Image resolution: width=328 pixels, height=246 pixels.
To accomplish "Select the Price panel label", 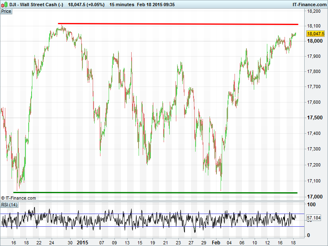I will click(x=6, y=11).
